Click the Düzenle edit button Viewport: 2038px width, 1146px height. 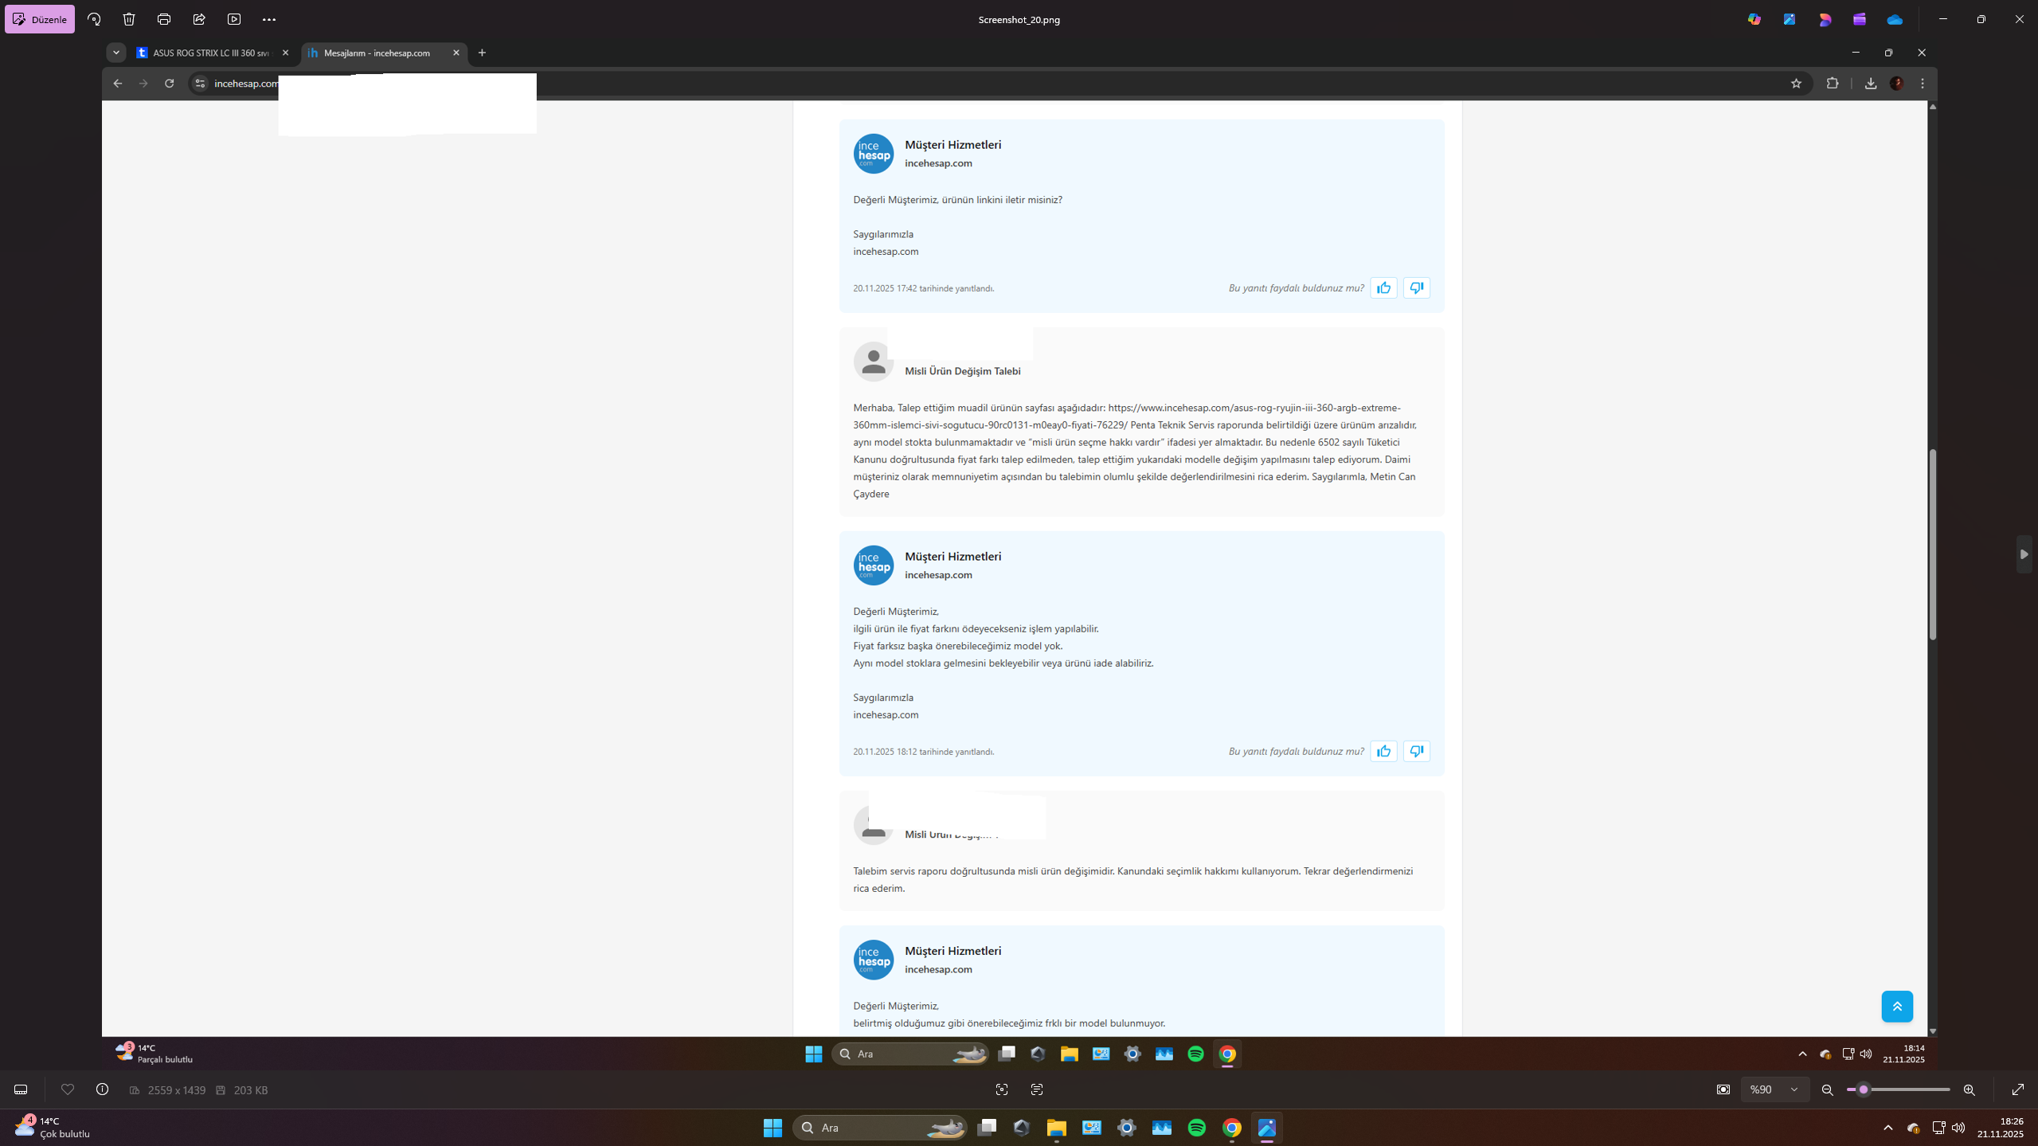(x=40, y=19)
